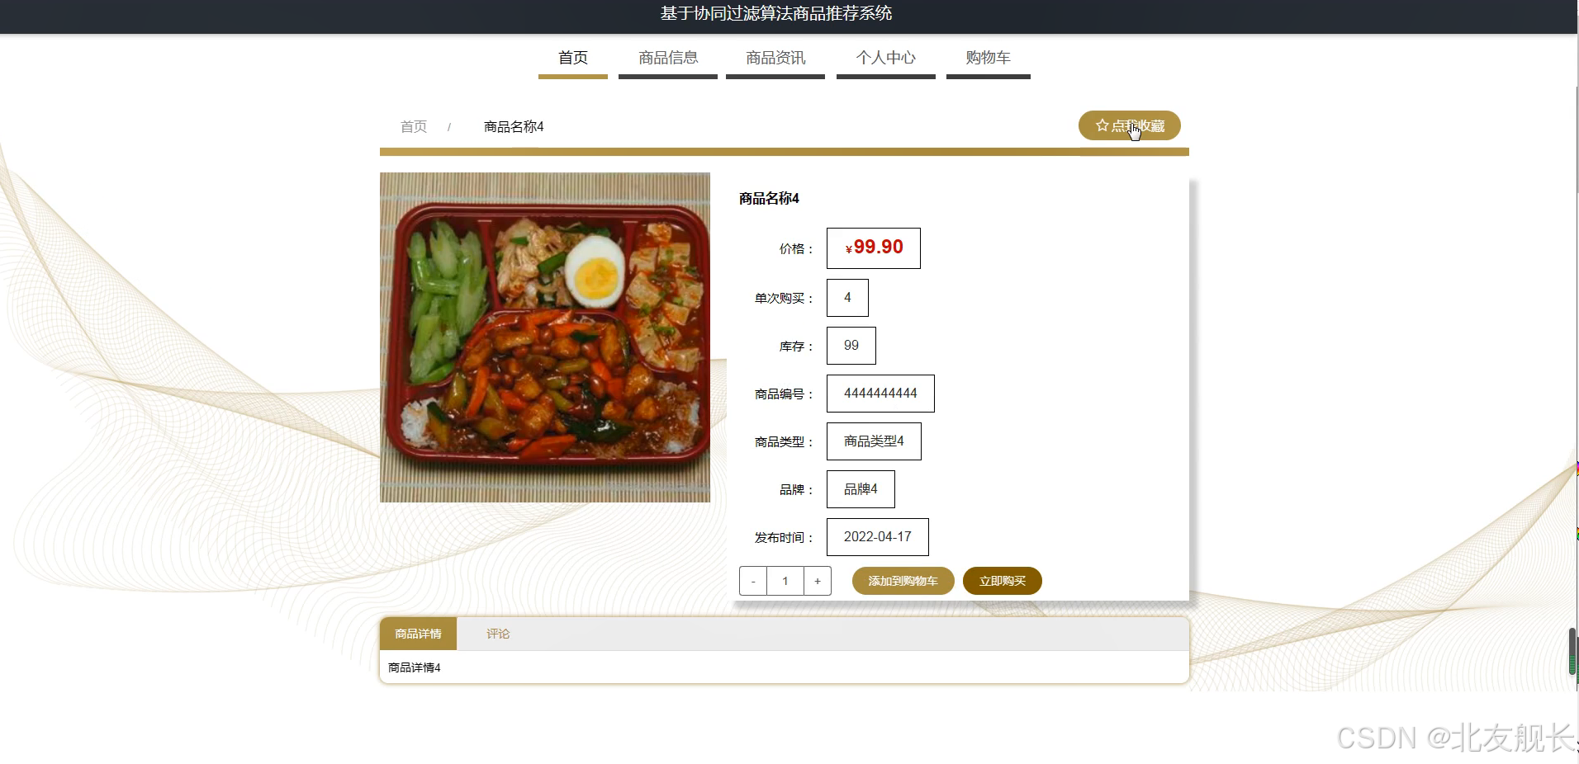This screenshot has height=764, width=1579.
Task: Click the 品牌4 brand field
Action: [861, 488]
